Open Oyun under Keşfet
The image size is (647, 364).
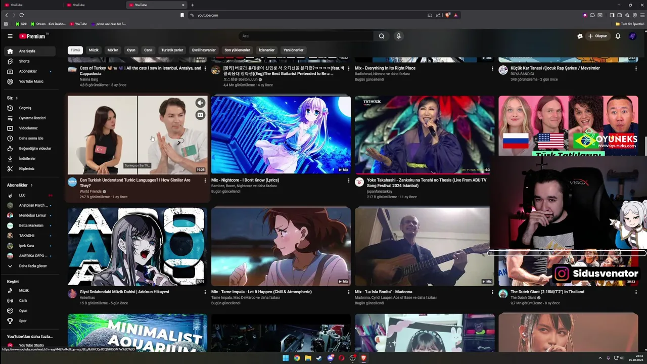coord(29,311)
